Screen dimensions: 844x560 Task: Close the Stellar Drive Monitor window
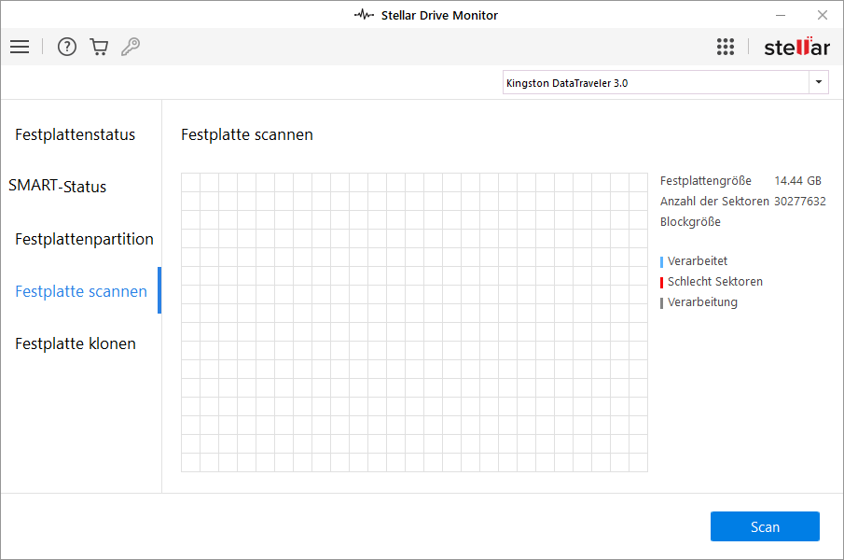coord(823,15)
